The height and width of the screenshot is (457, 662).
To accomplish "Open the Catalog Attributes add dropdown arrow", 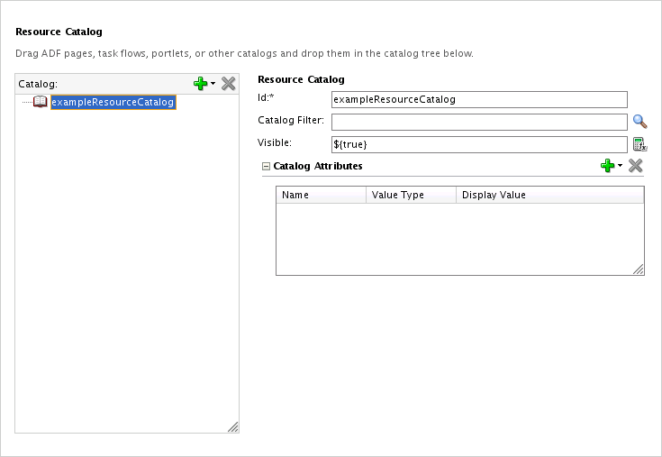I will [620, 165].
